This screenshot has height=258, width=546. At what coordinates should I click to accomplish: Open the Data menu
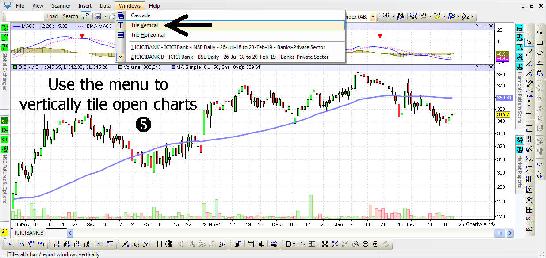coord(105,6)
